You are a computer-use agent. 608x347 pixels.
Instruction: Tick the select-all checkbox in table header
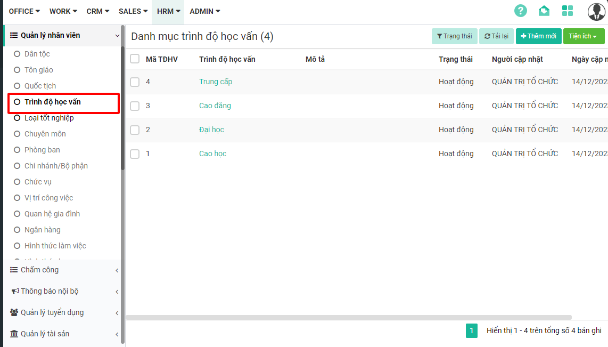tap(135, 59)
